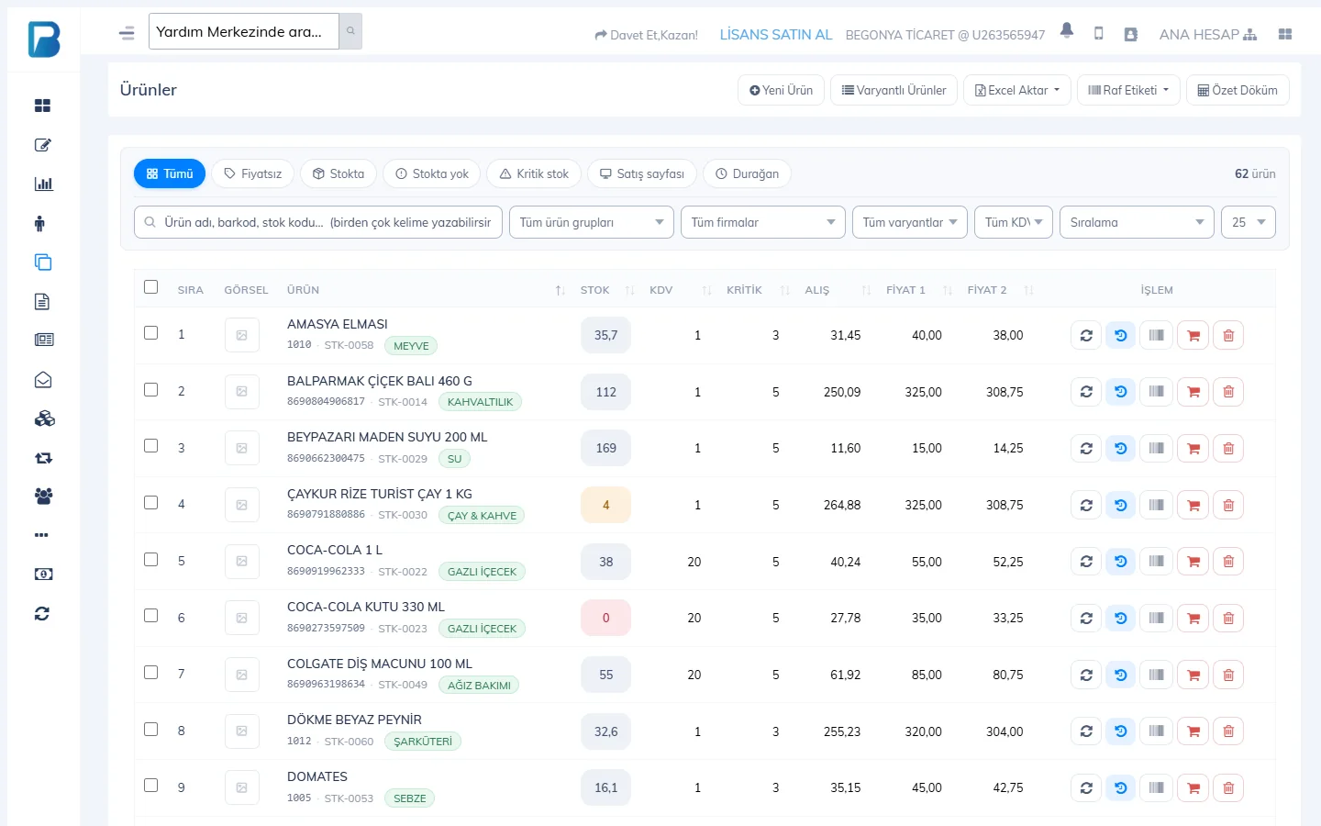The width and height of the screenshot is (1321, 826).
Task: Click the LİSANS SATIN AL link
Action: tap(776, 35)
